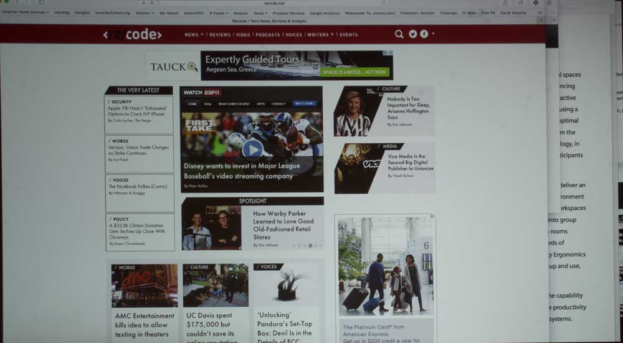Open the Safari downloads icon

tap(536, 2)
